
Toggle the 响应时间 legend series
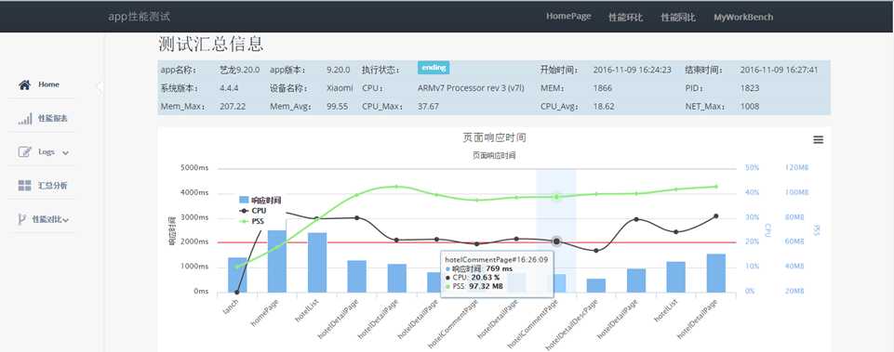[x=260, y=200]
